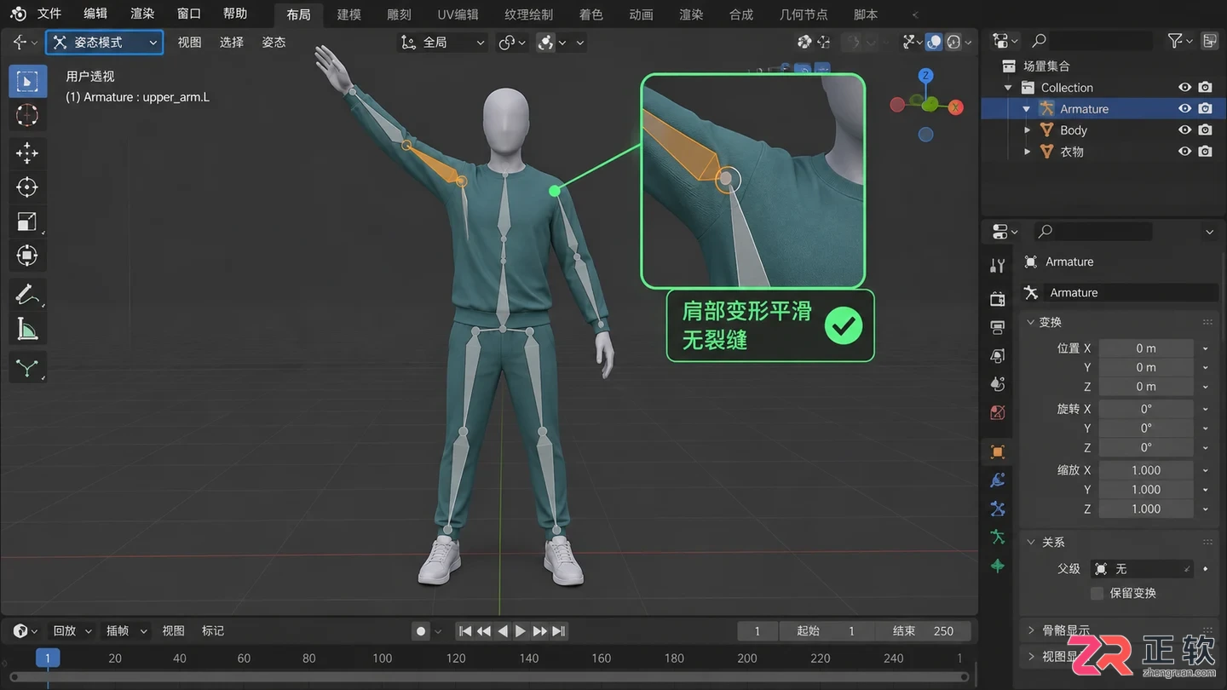Click the timeline horizontal scrollbar
Screen dimensions: 1227x690
pos(489,677)
